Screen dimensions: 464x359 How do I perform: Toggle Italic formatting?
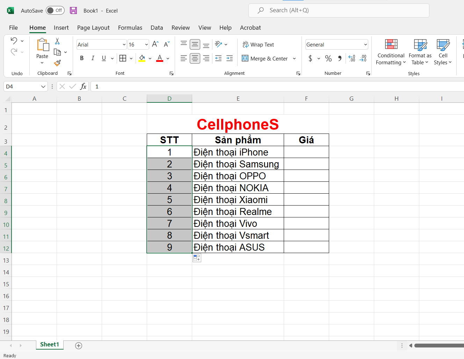[93, 58]
